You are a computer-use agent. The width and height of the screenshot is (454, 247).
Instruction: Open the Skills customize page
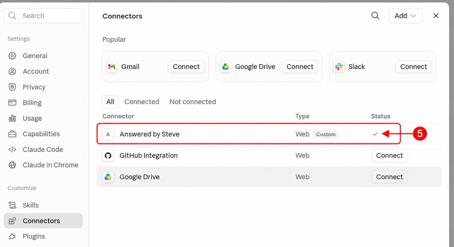click(x=43, y=205)
